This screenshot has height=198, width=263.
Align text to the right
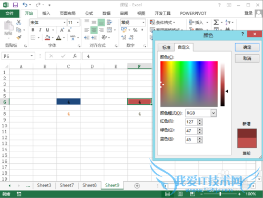(x=102, y=30)
